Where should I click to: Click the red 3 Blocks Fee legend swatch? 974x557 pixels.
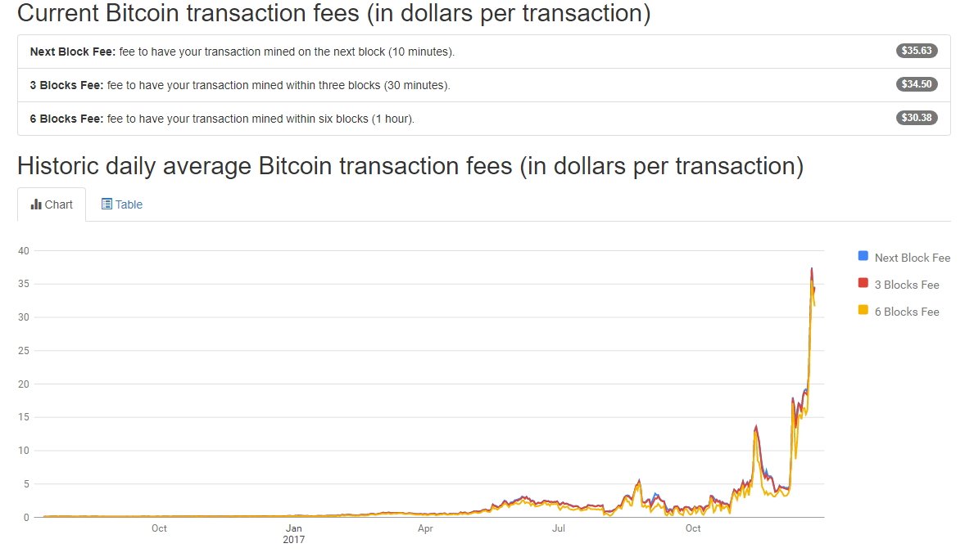863,283
